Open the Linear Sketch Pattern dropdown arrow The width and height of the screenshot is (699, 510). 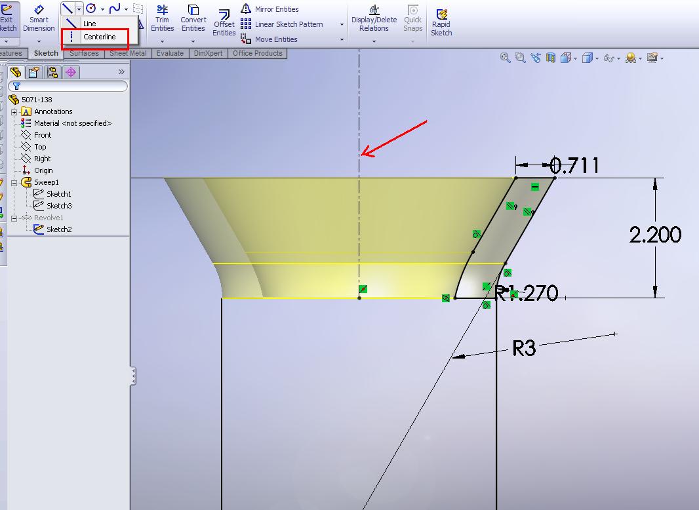pos(342,24)
